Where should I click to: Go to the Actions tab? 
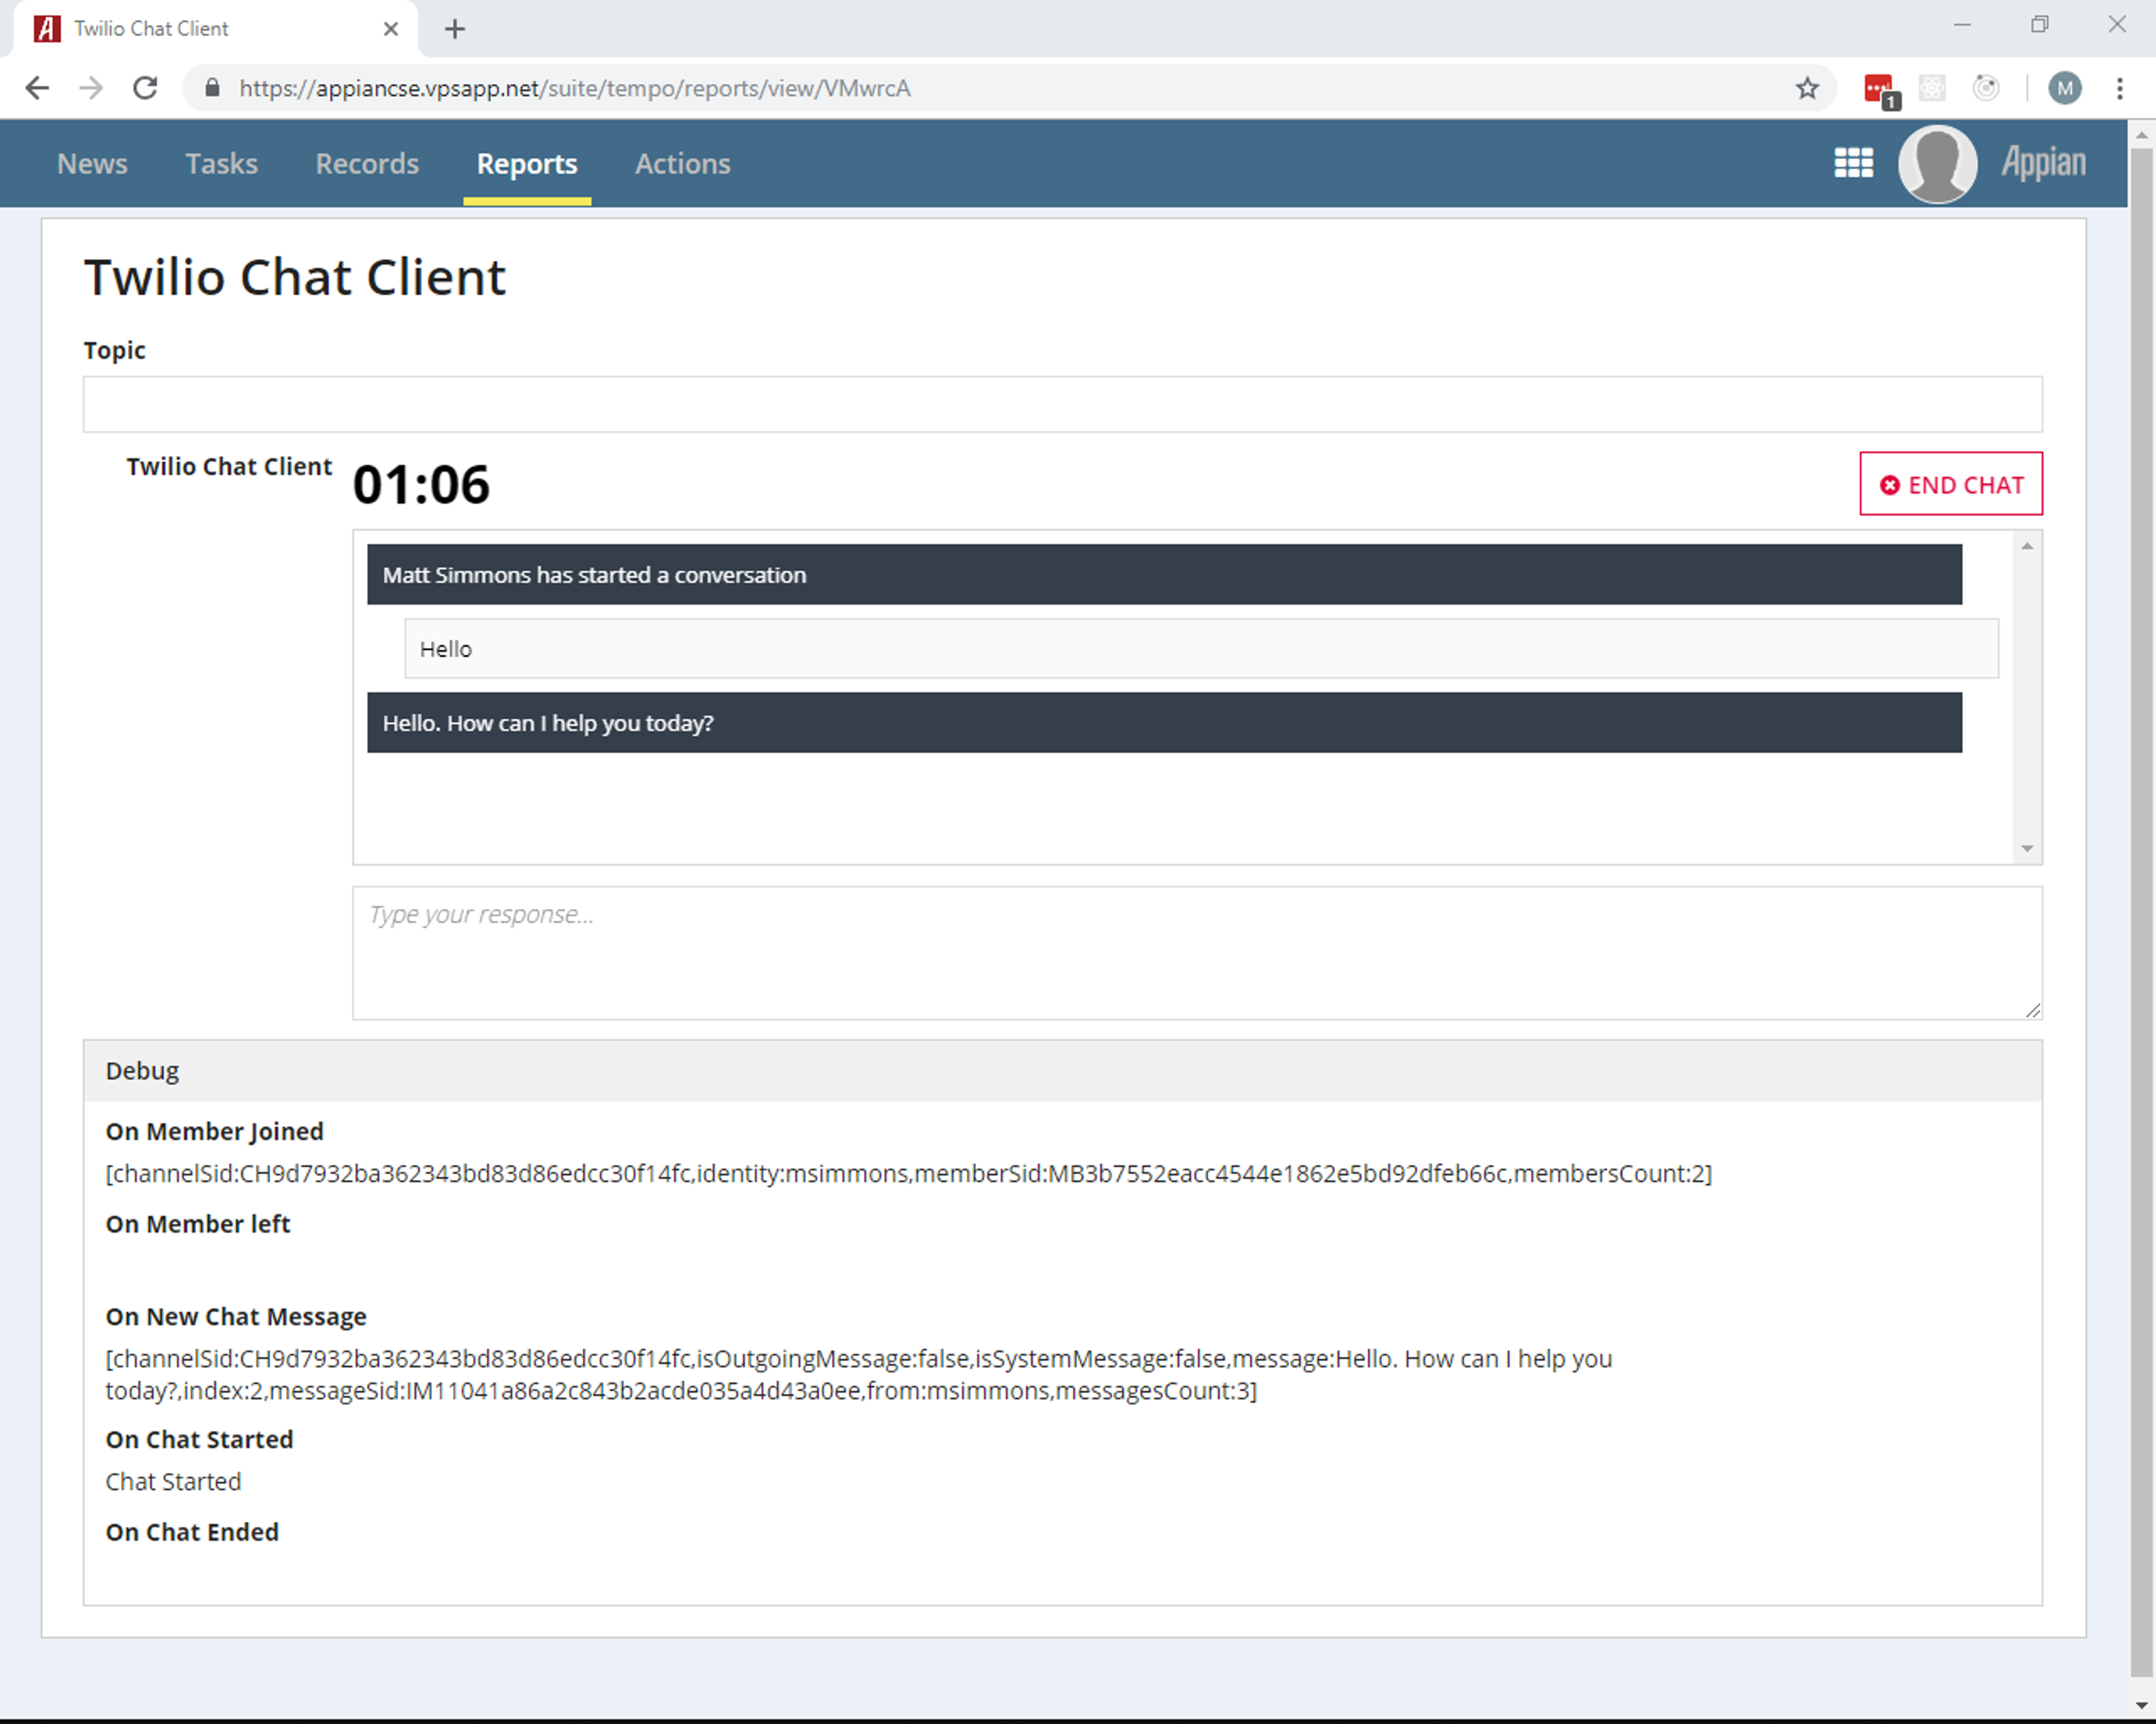coord(682,163)
